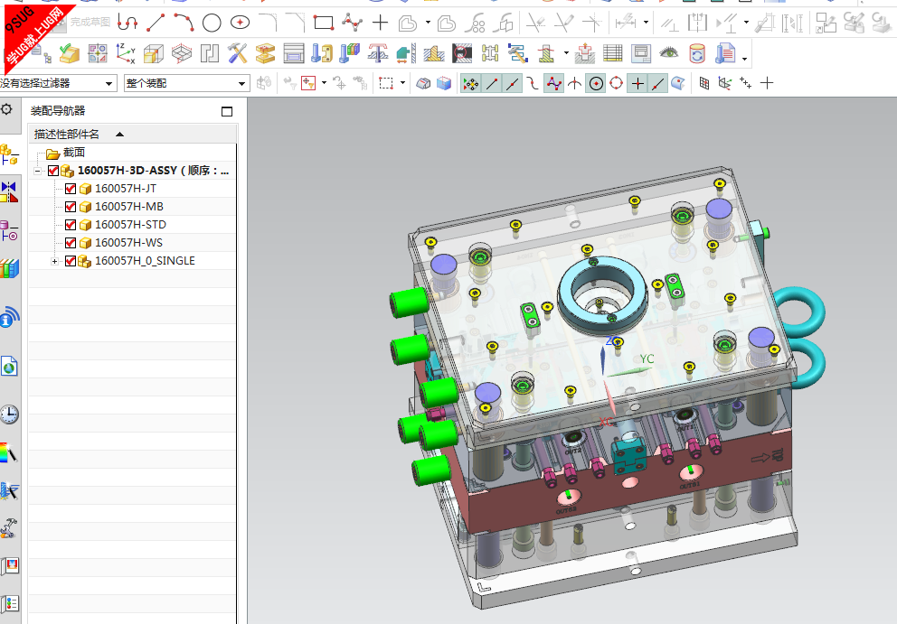The height and width of the screenshot is (624, 897).
Task: Open the rapid dimension dropdown arrow
Action: (646, 23)
